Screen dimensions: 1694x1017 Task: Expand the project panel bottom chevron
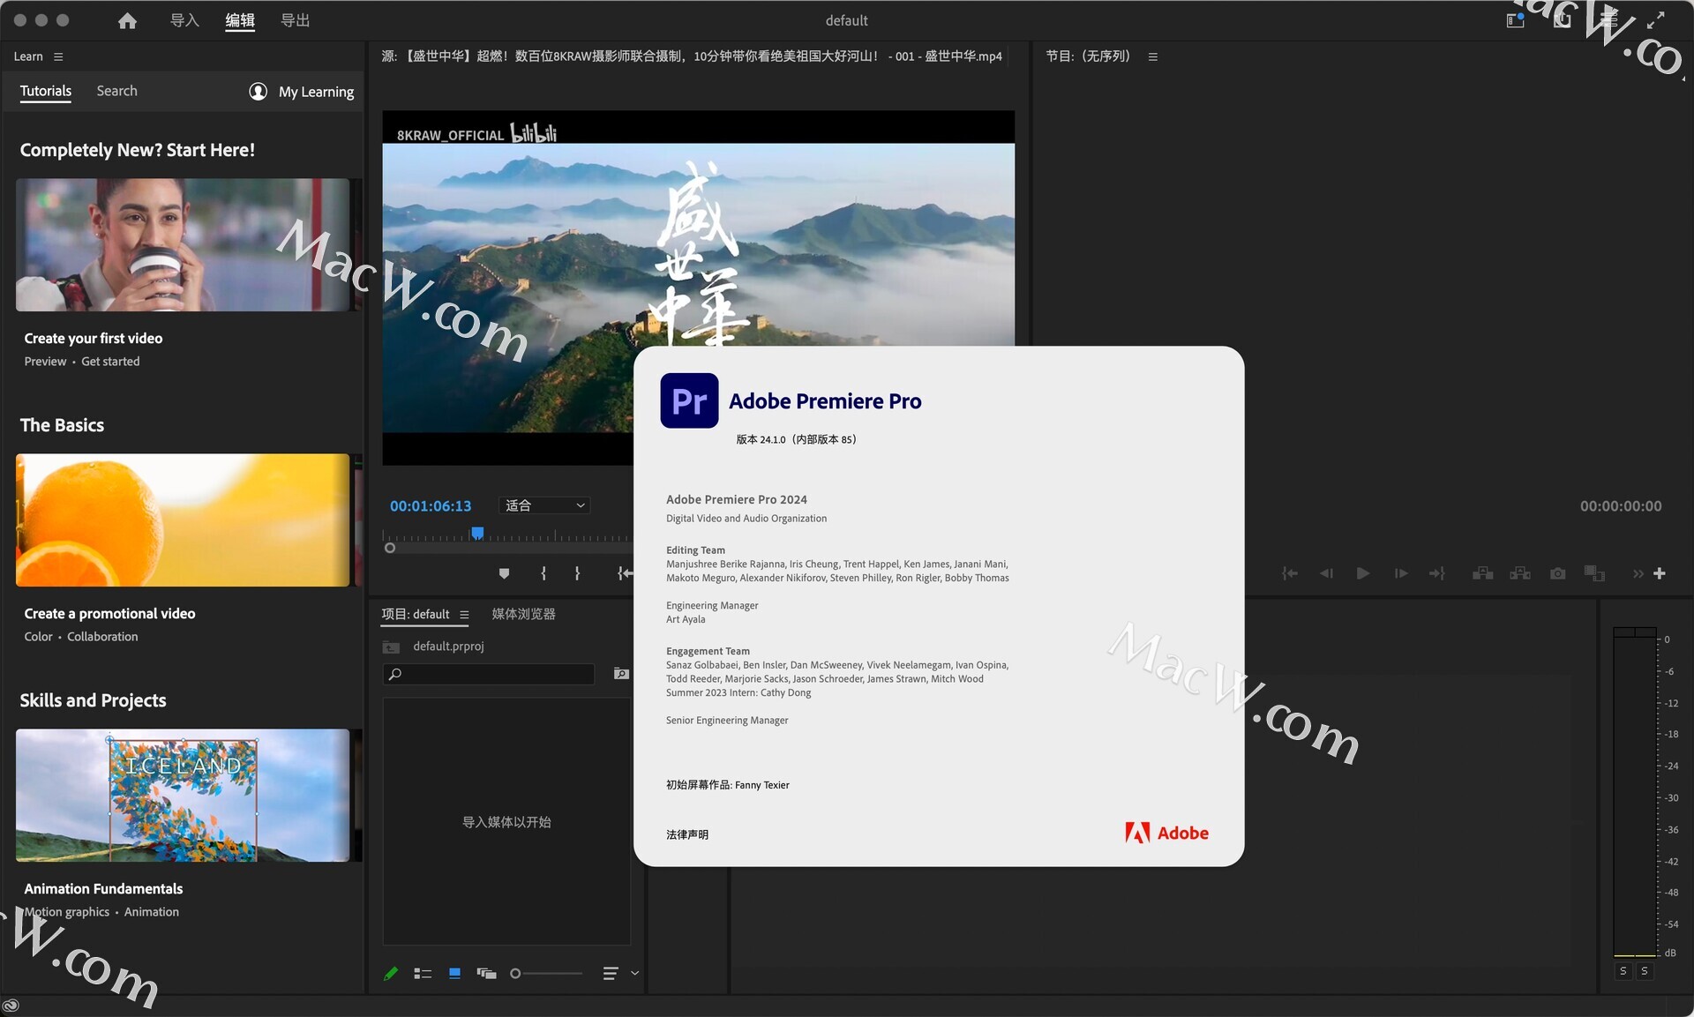tap(634, 974)
